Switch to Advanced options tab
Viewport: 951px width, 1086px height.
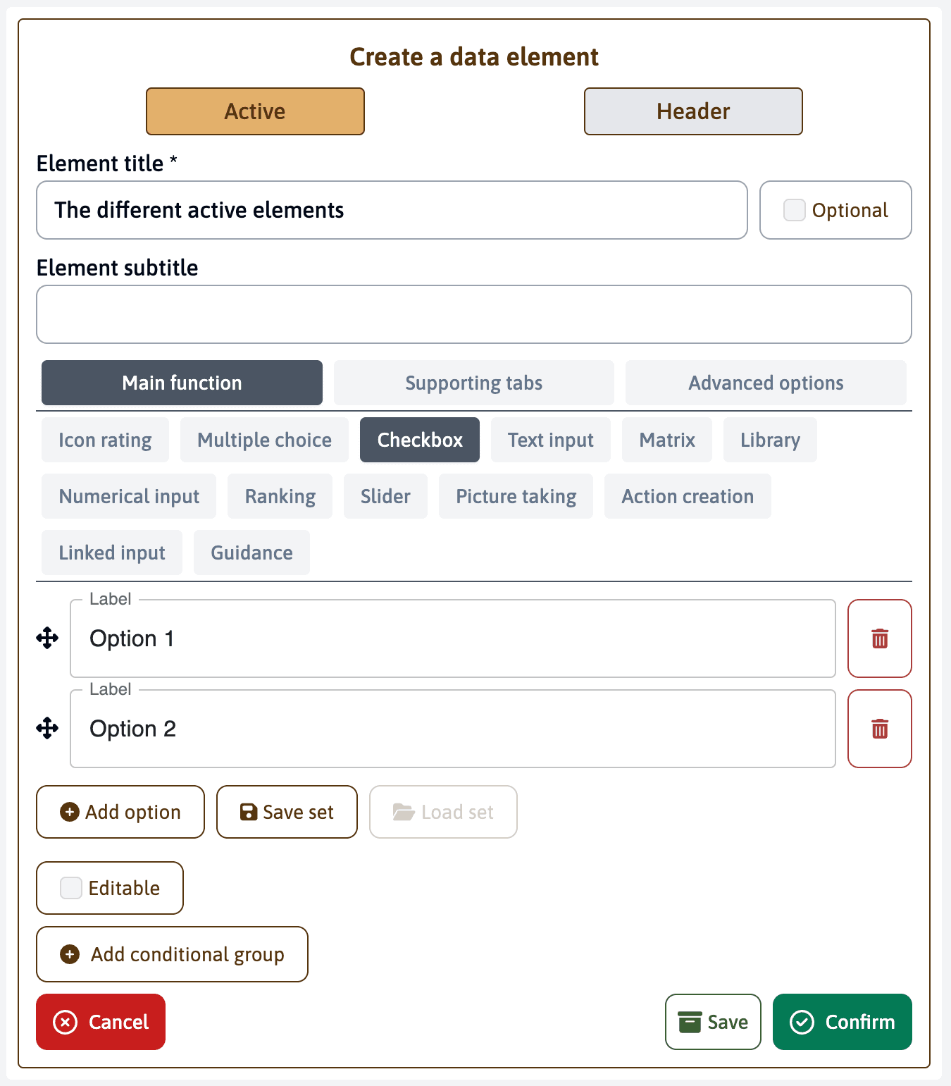click(x=765, y=383)
